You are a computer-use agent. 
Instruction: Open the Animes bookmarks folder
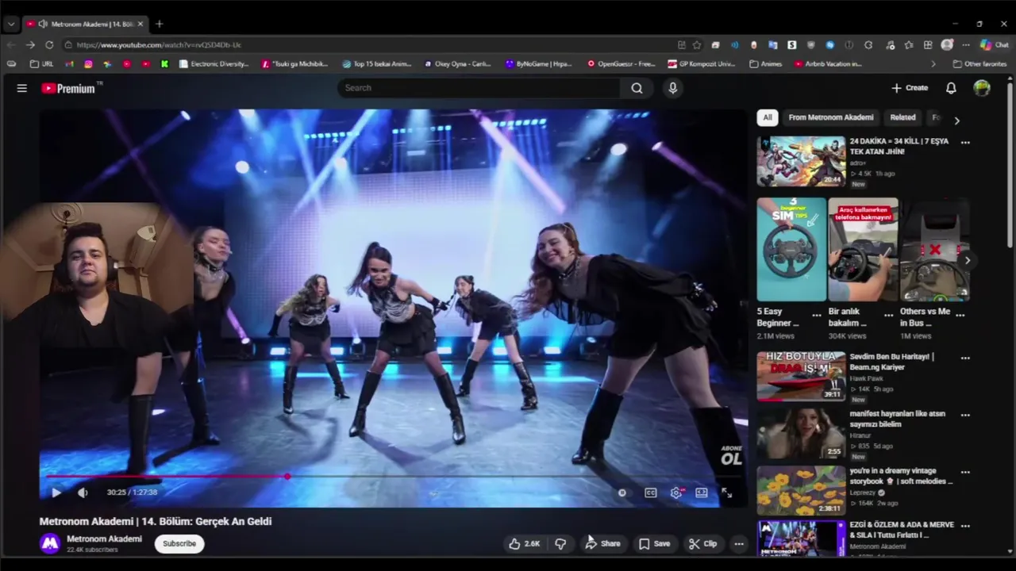tap(765, 63)
